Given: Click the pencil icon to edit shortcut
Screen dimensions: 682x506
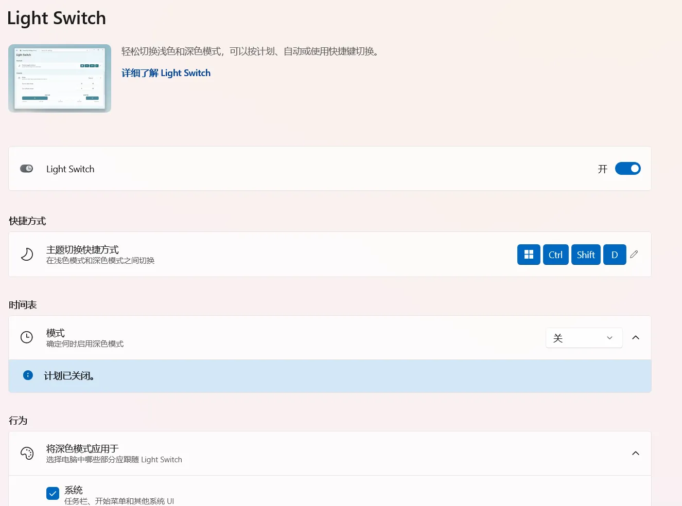Looking at the screenshot, I should coord(634,254).
